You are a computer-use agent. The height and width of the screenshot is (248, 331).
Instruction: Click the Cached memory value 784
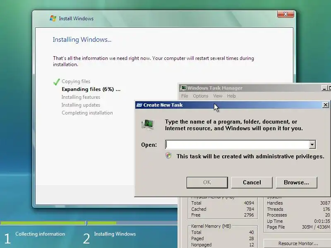coord(250,209)
